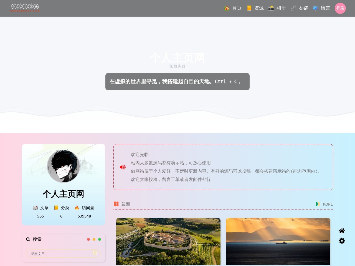
Task: Click the notebook icon next to 分类
Action: tap(56, 208)
